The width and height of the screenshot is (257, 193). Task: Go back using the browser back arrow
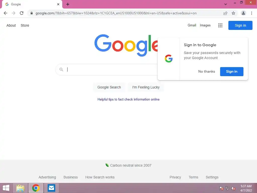(6, 13)
